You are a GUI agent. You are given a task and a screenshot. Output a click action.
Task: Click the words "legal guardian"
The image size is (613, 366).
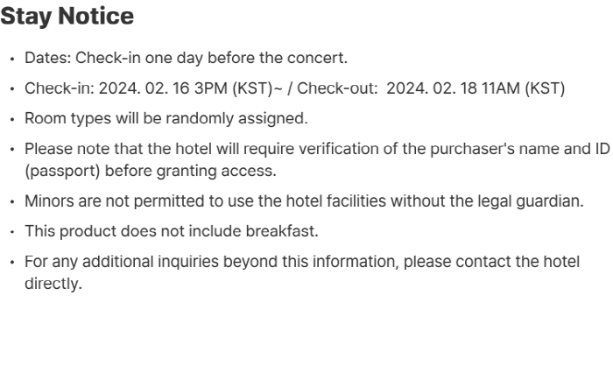537,201
